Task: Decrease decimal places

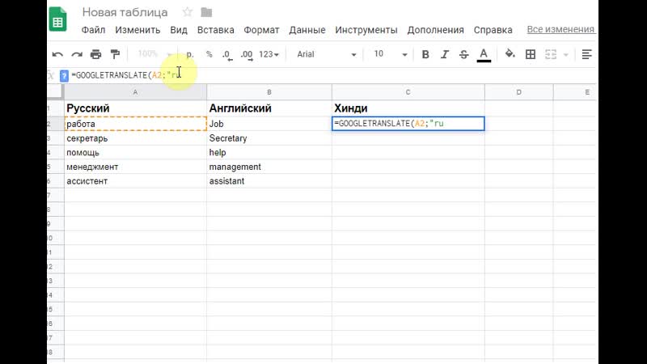Action: coord(227,55)
